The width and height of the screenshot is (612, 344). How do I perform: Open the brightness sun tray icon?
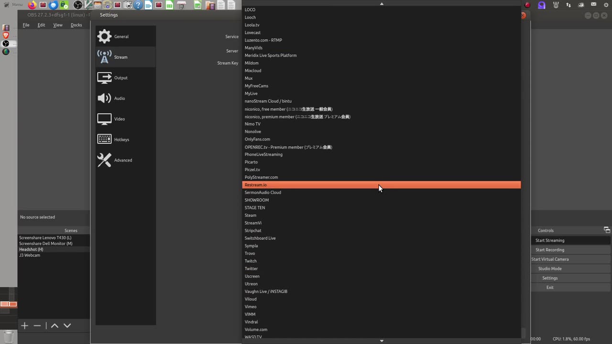pyautogui.click(x=606, y=5)
